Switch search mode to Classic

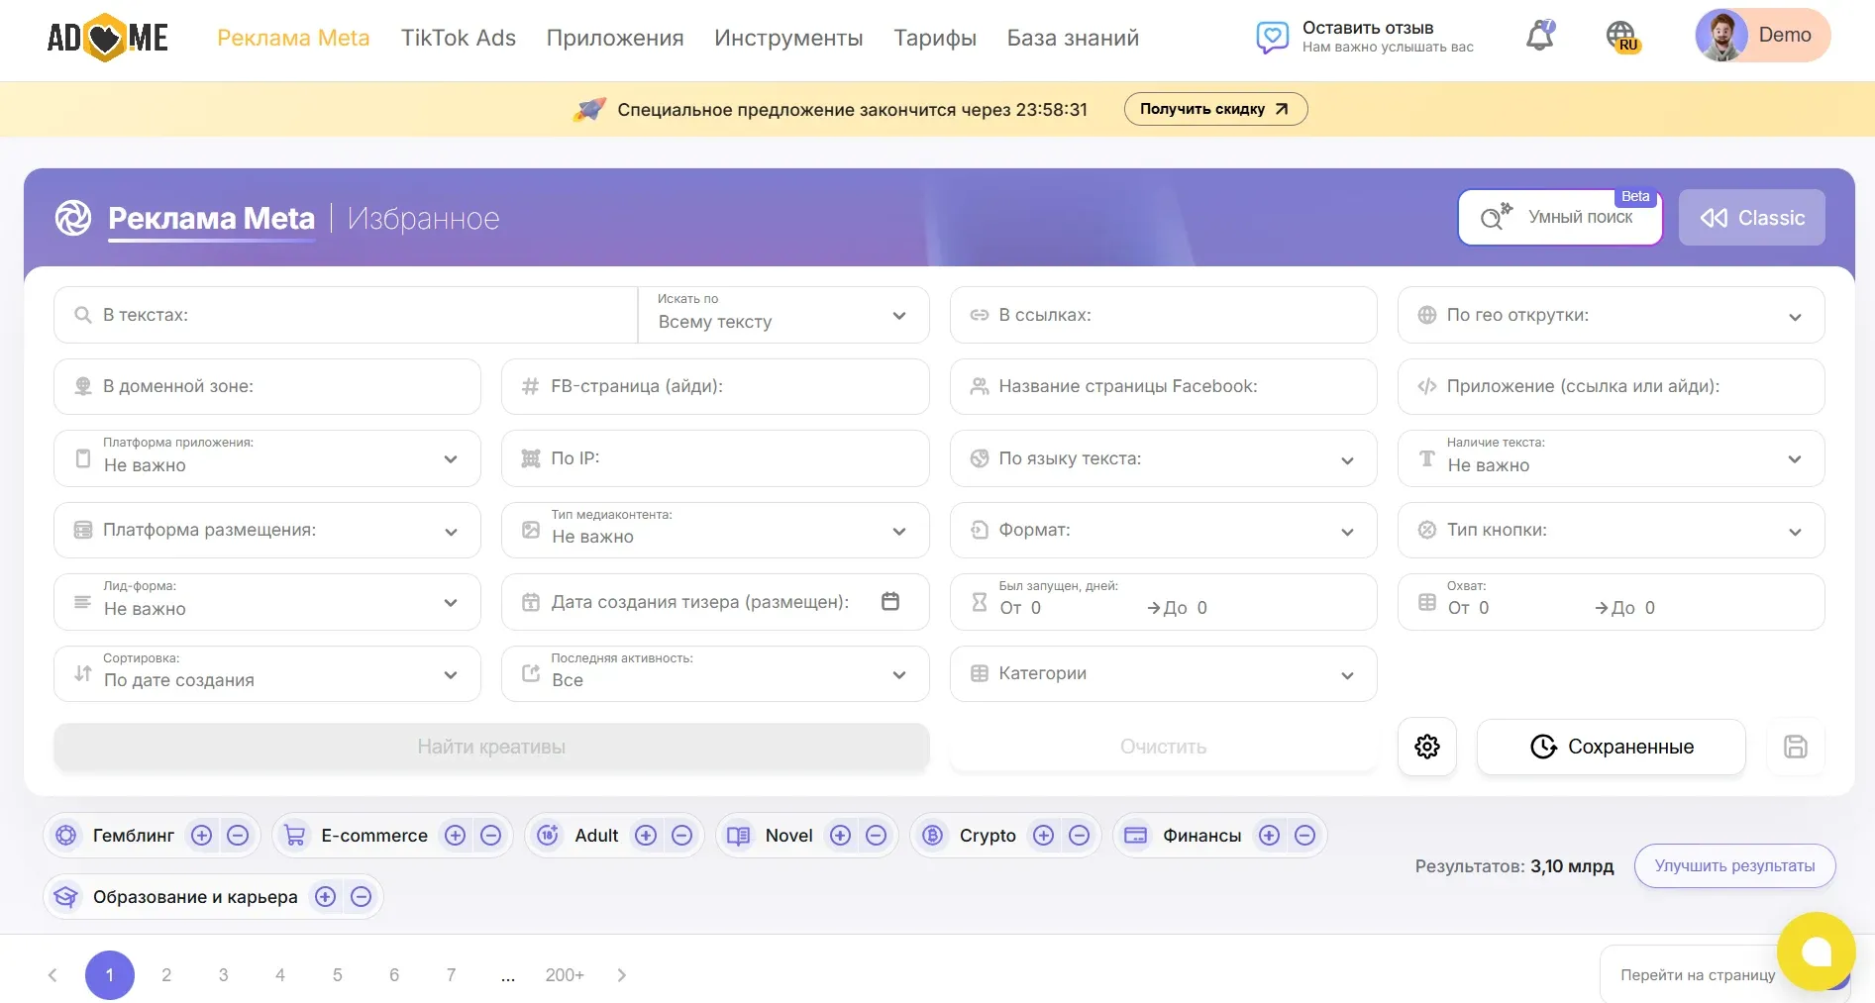click(x=1752, y=217)
